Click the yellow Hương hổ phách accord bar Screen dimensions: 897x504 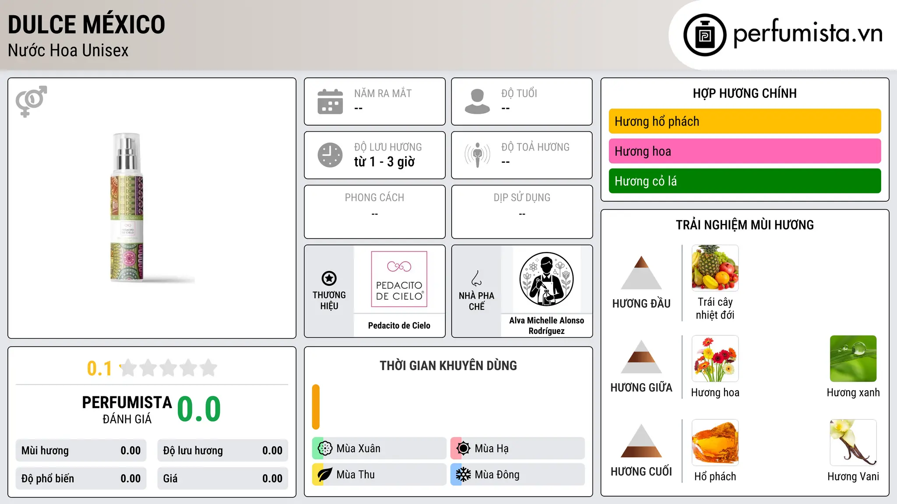click(745, 121)
